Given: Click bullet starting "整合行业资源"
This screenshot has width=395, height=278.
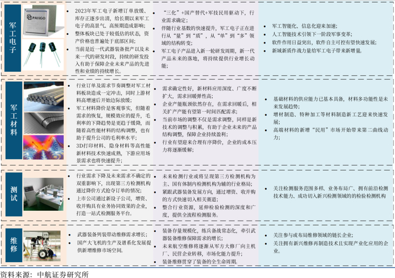Looking at the screenshot, I should 209,211.
